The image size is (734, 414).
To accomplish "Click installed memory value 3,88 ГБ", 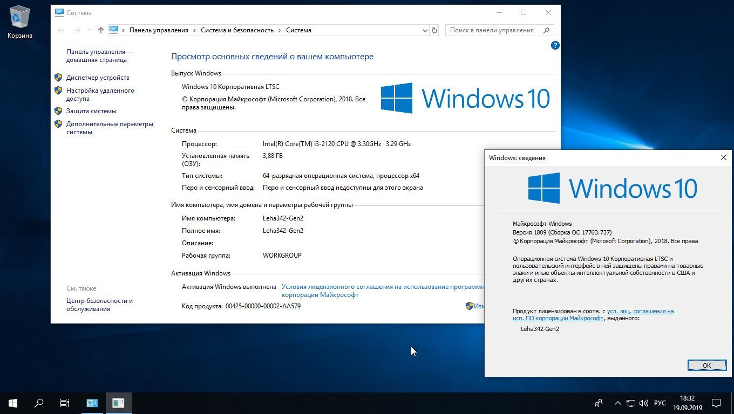I will click(x=273, y=156).
